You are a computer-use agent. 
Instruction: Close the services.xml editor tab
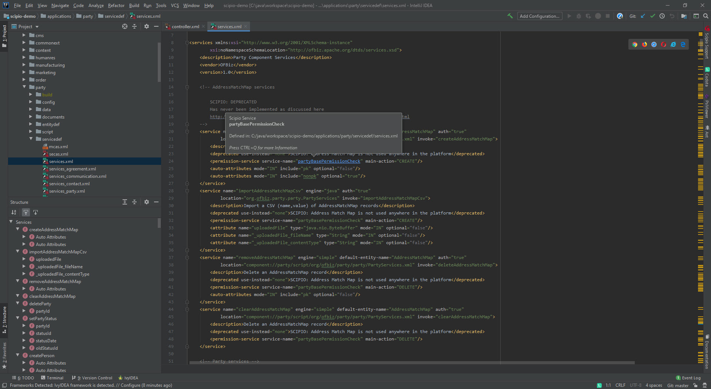(246, 26)
